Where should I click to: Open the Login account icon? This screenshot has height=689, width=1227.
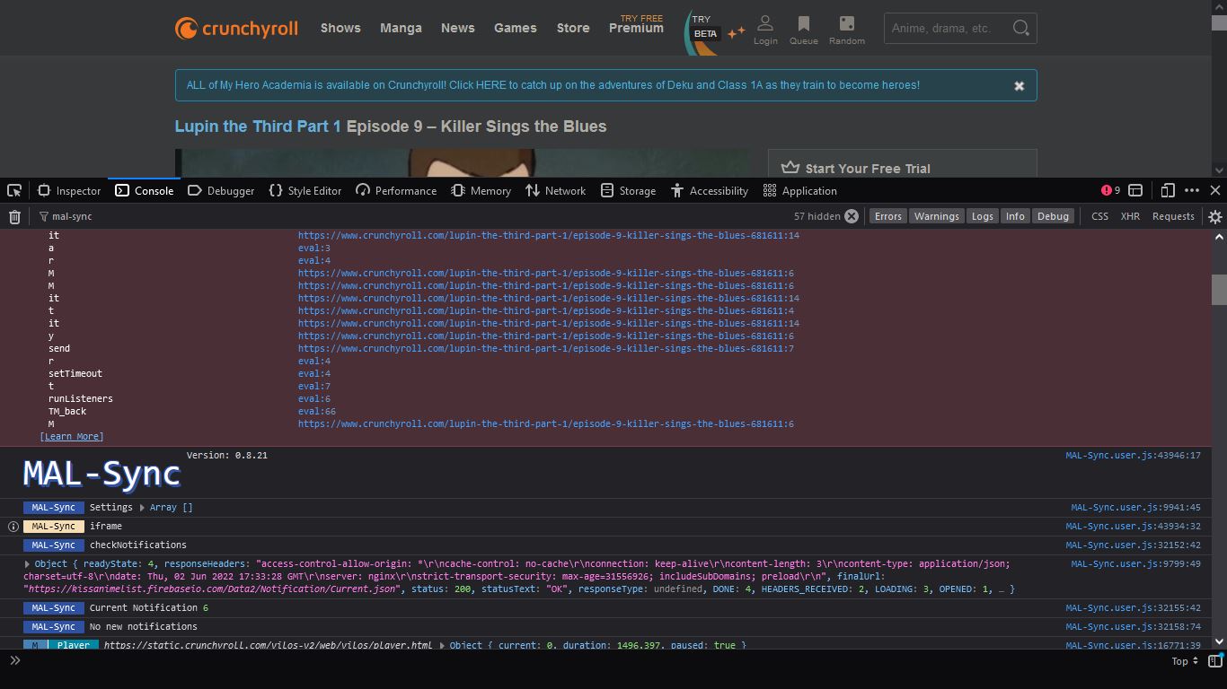pyautogui.click(x=765, y=29)
